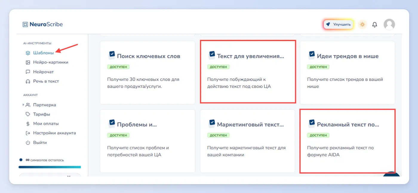
Task: Click the AI-ИНСТРУМЕНТЫ section heading
Action: (37, 43)
